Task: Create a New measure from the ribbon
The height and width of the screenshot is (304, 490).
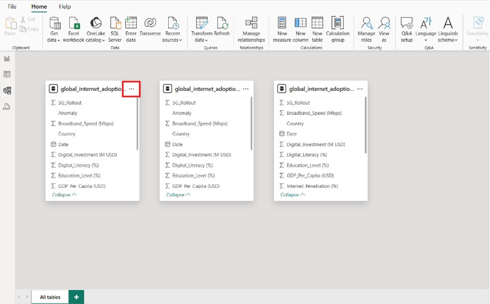Action: (x=282, y=28)
